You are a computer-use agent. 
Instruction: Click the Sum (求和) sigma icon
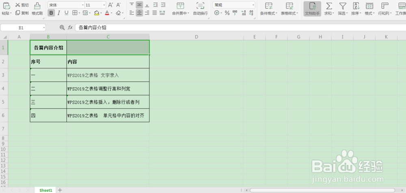click(x=329, y=6)
